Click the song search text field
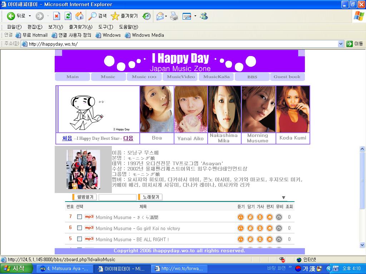Image resolution: width=366 pixels, height=274 pixels. [x=117, y=197]
